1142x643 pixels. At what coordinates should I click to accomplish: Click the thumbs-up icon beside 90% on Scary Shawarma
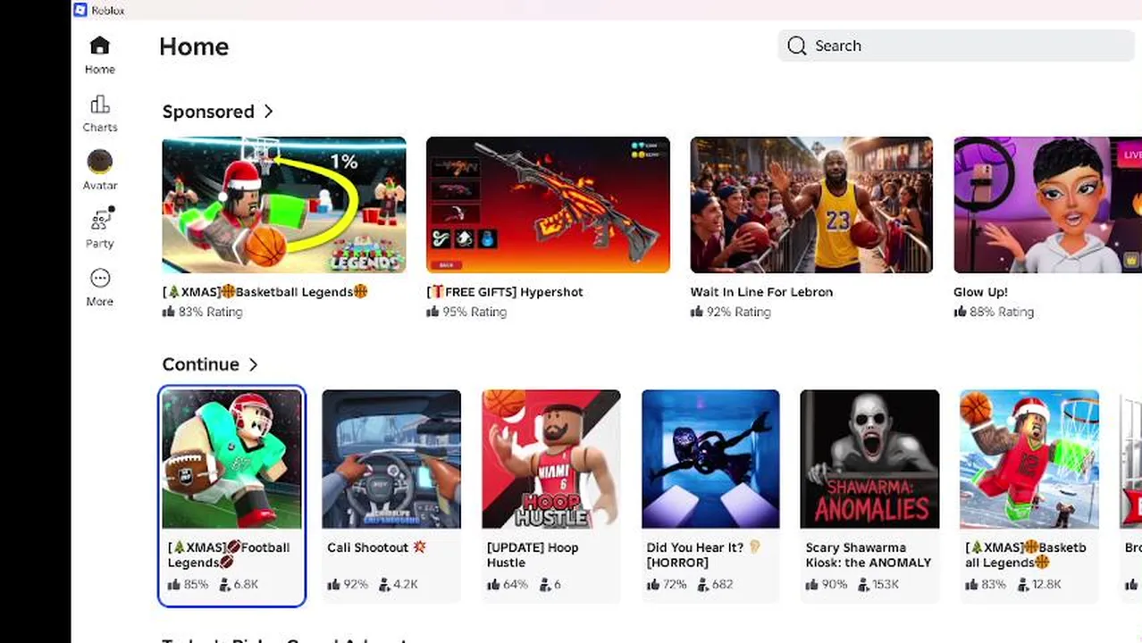[x=811, y=584]
